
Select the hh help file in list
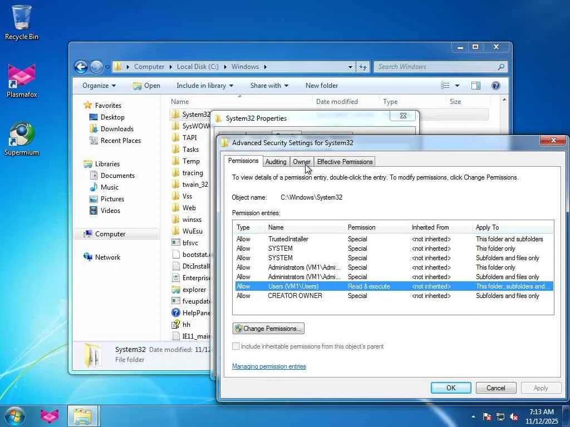(186, 325)
